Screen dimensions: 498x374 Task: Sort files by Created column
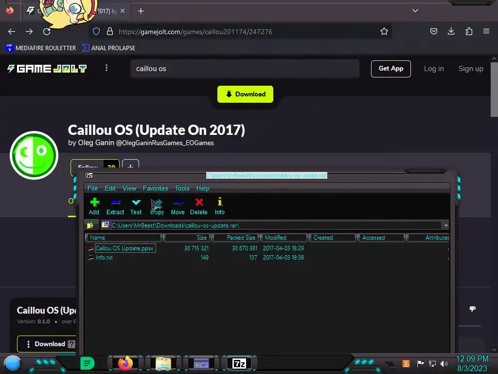(333, 238)
